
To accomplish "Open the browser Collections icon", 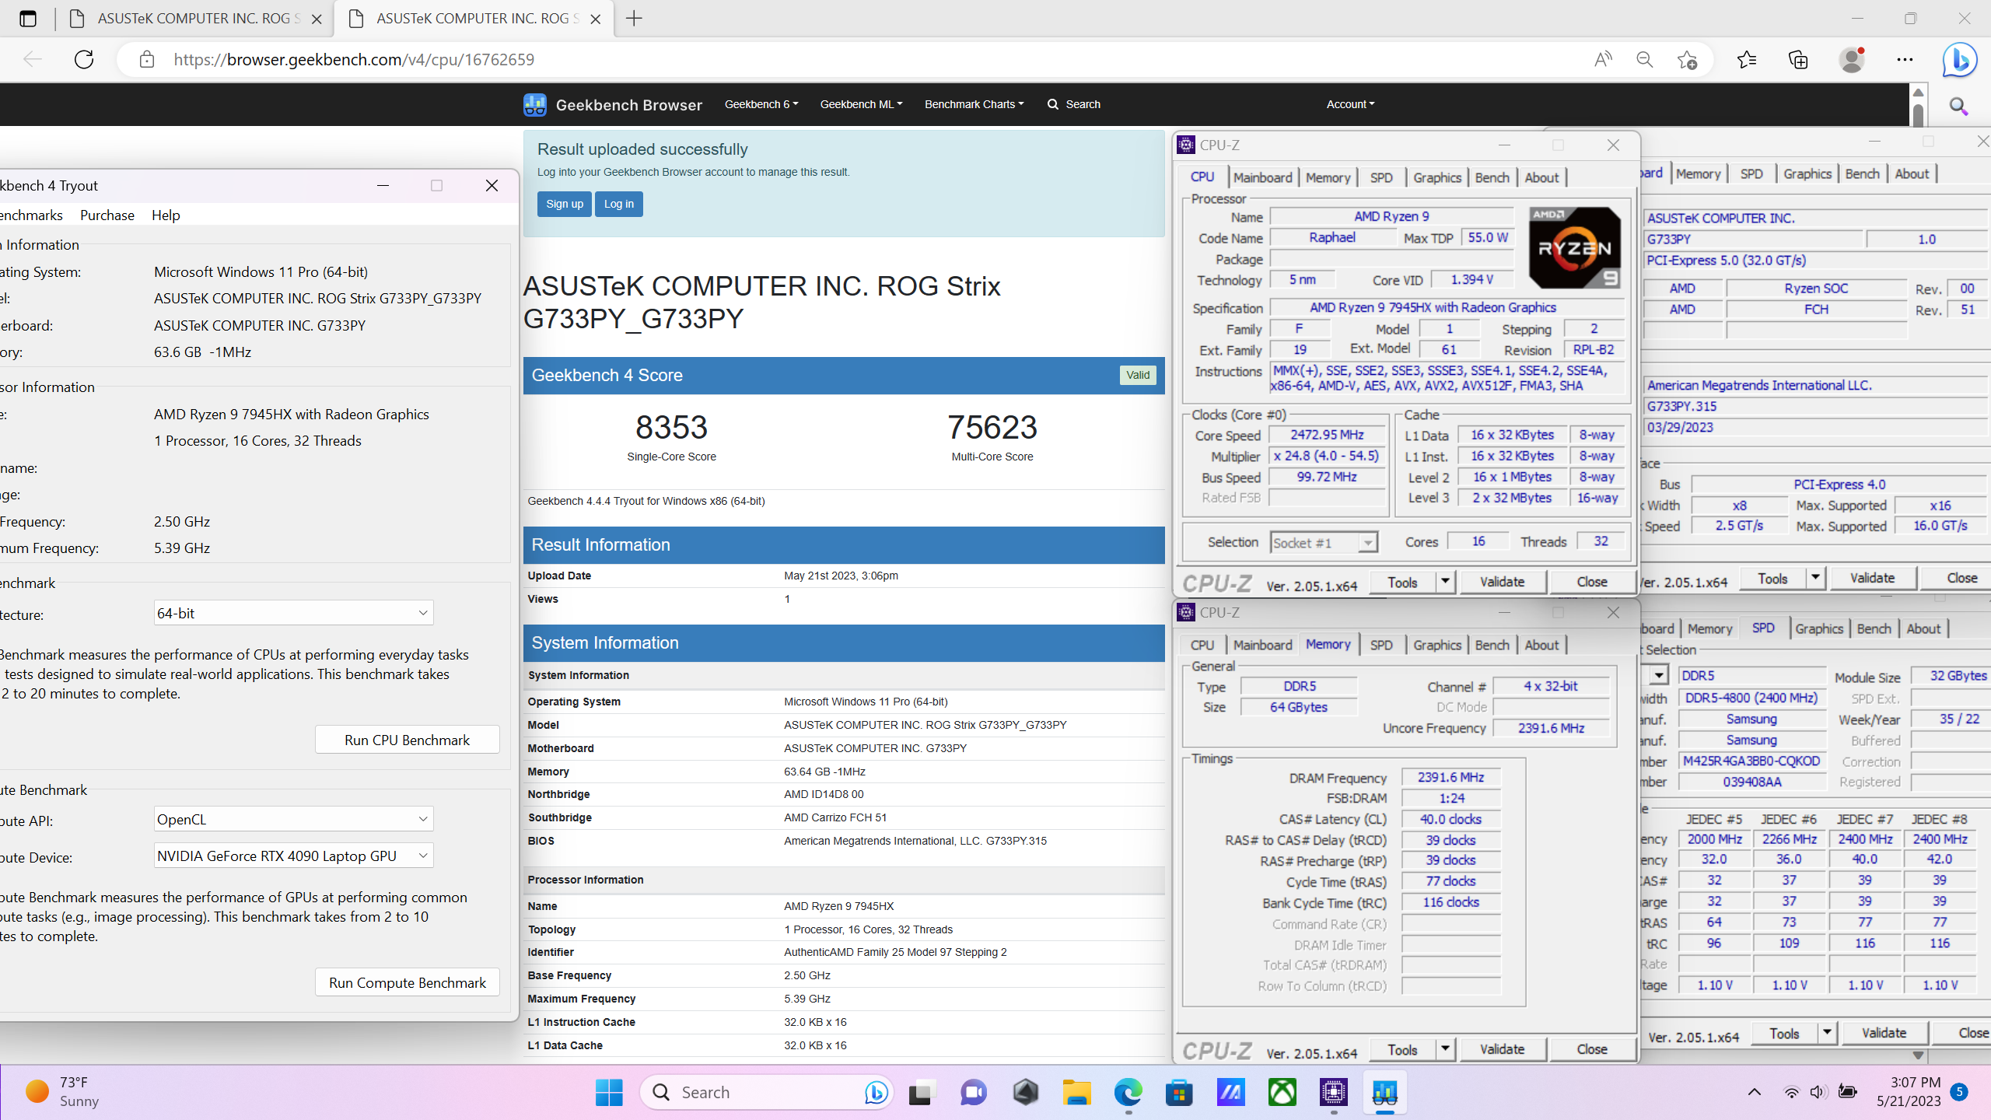I will click(1798, 59).
